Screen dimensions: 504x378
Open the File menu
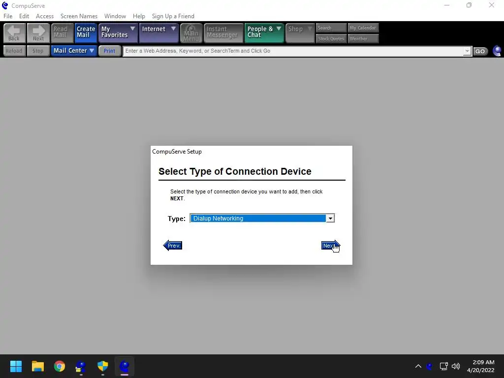click(x=8, y=16)
